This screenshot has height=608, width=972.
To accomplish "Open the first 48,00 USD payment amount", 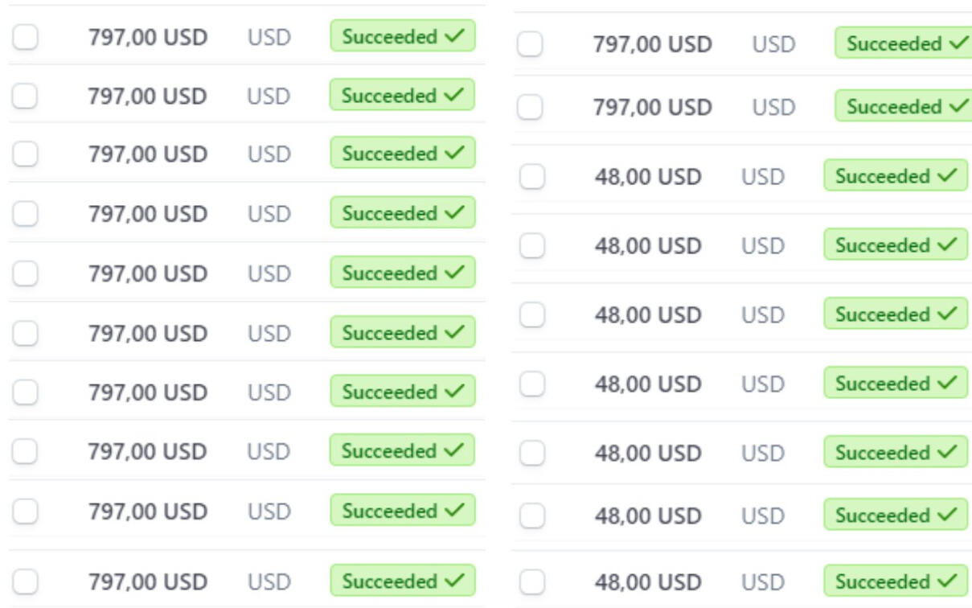I will (648, 176).
